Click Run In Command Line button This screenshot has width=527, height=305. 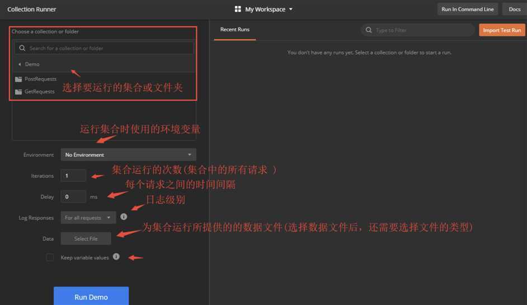(x=468, y=9)
